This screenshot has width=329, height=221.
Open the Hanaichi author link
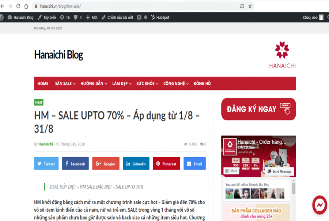tap(46, 144)
